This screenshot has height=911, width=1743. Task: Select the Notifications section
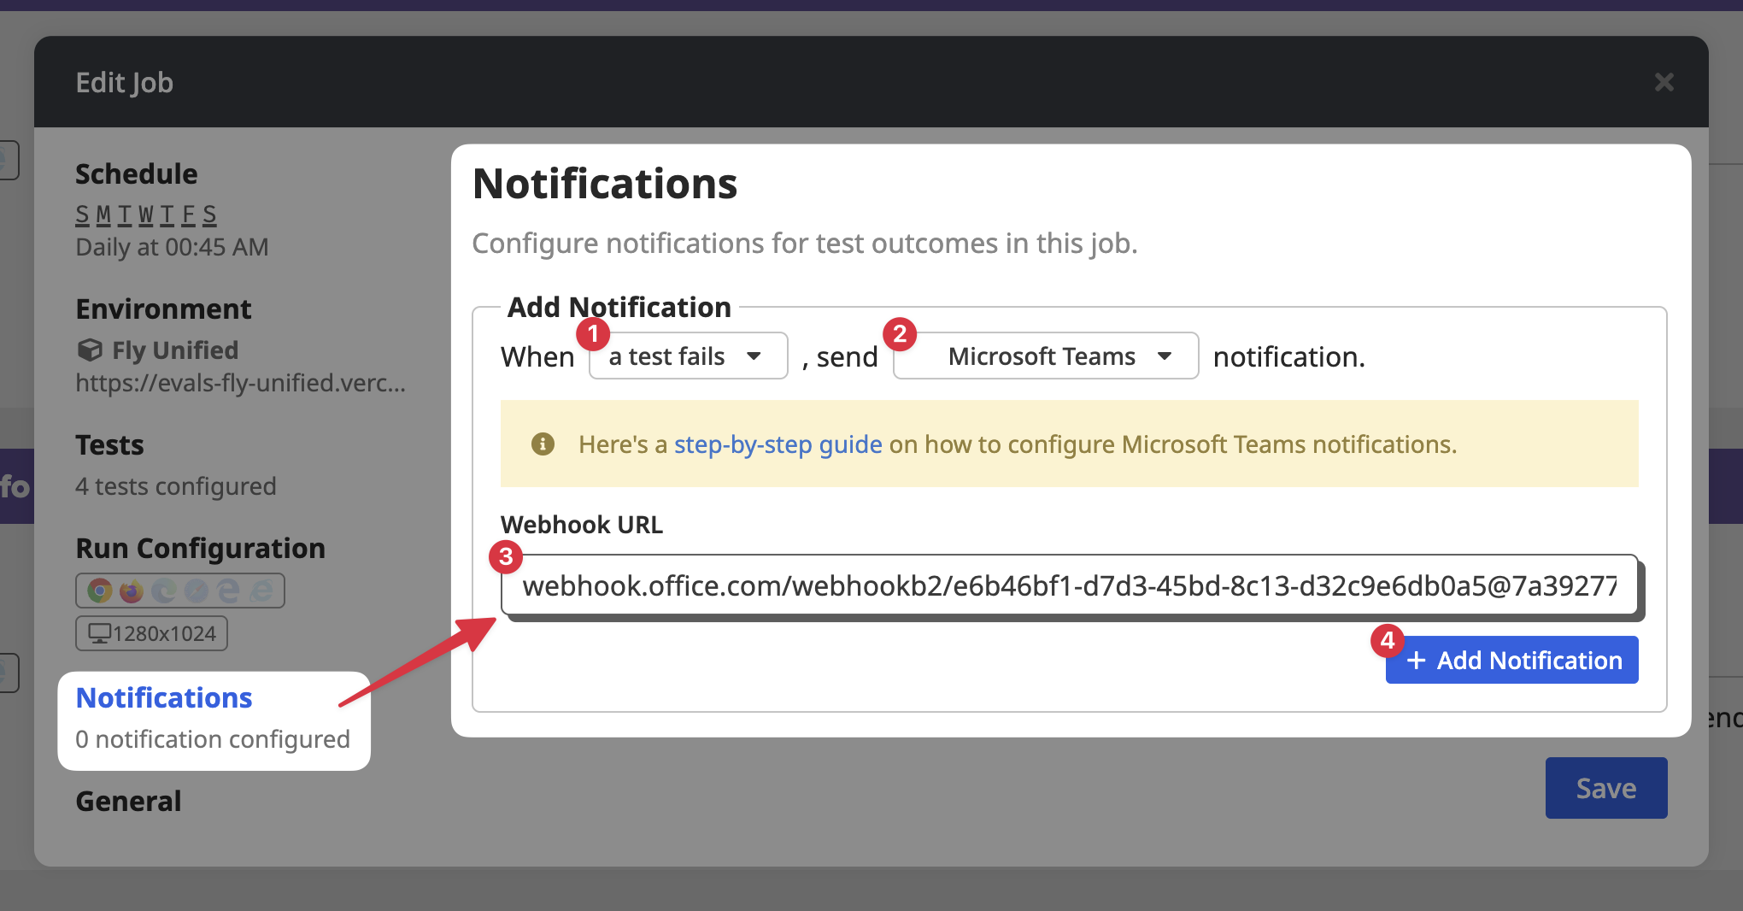point(164,698)
